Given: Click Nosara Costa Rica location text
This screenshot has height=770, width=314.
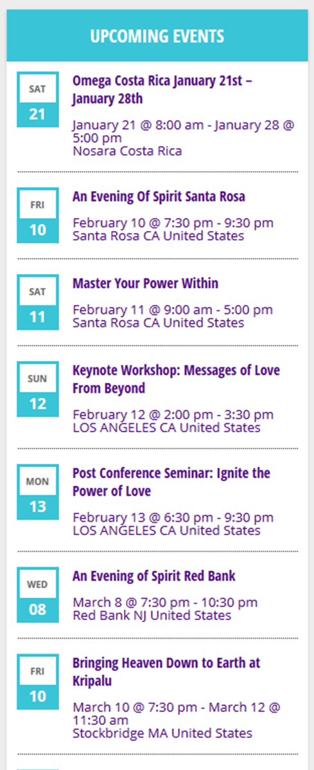Looking at the screenshot, I should tap(127, 151).
